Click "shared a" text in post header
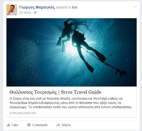This screenshot has height=131, width=142. coord(63,7)
